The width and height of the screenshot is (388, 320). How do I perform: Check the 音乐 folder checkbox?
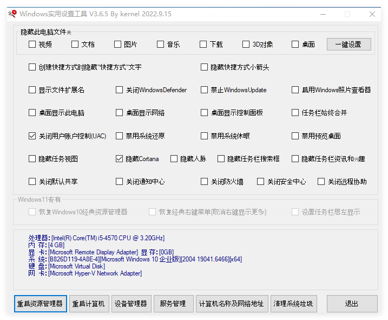click(x=160, y=44)
